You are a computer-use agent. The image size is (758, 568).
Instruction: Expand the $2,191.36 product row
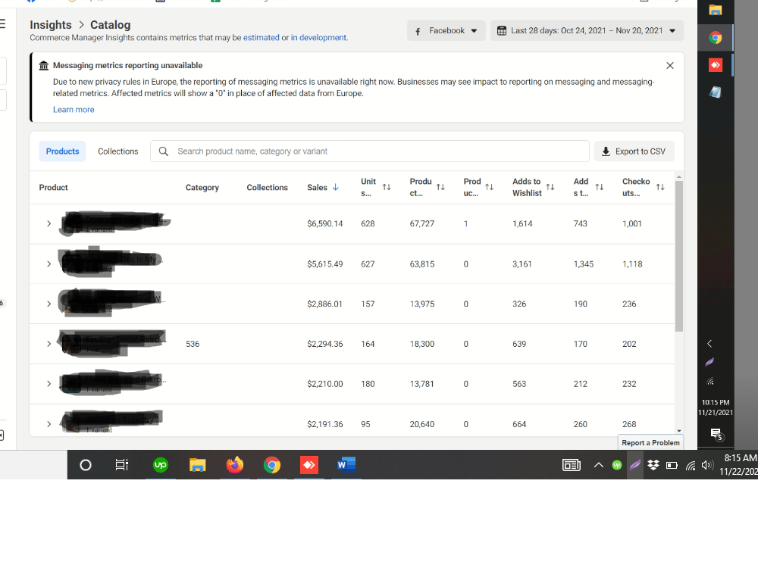pyautogui.click(x=49, y=424)
